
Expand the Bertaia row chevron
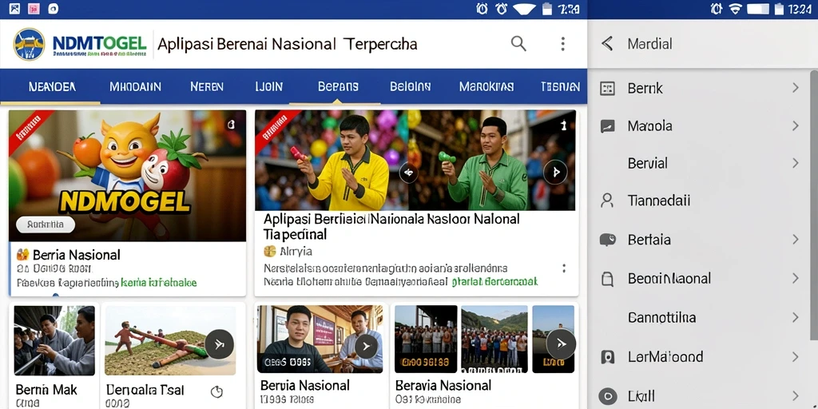[796, 240]
